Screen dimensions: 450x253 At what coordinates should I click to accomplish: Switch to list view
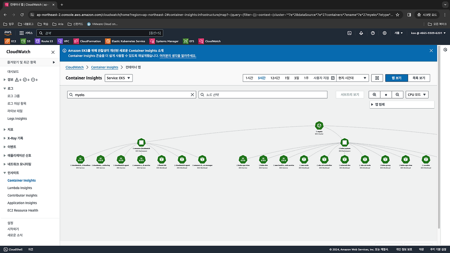419,78
